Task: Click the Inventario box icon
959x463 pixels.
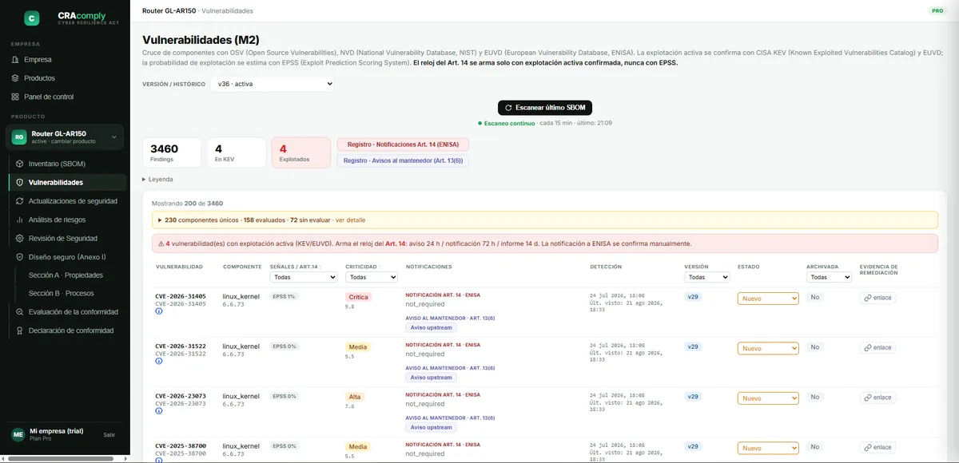Action: click(x=20, y=164)
